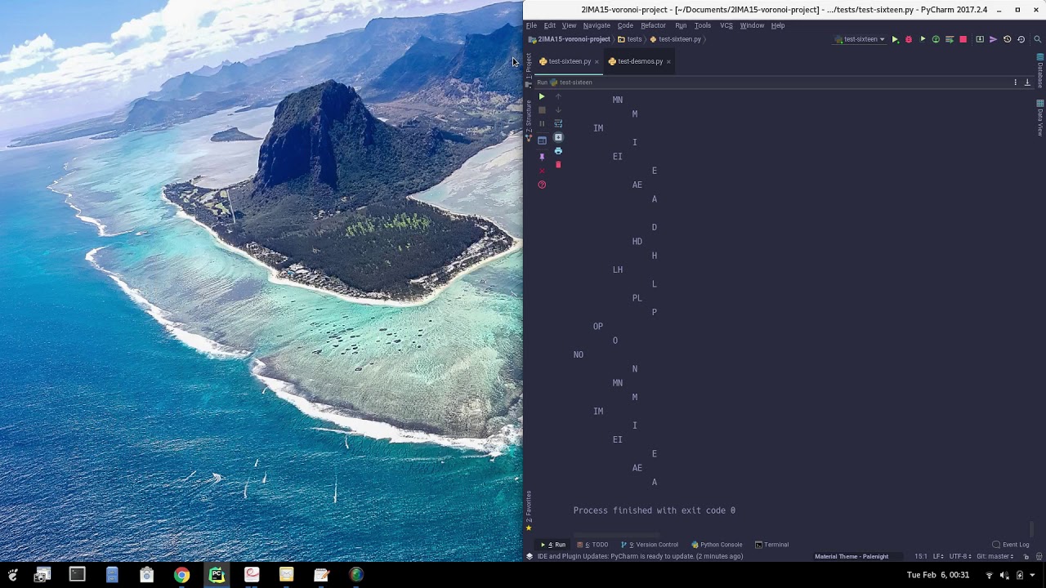Click the tests folder breadcrumb
1046x588 pixels.
pyautogui.click(x=630, y=39)
